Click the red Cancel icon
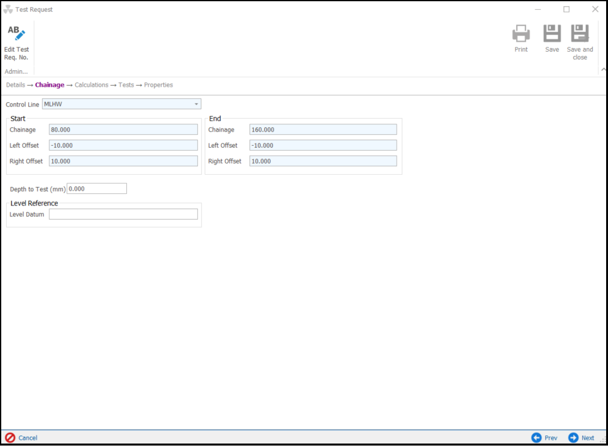The width and height of the screenshot is (608, 446). (10, 437)
